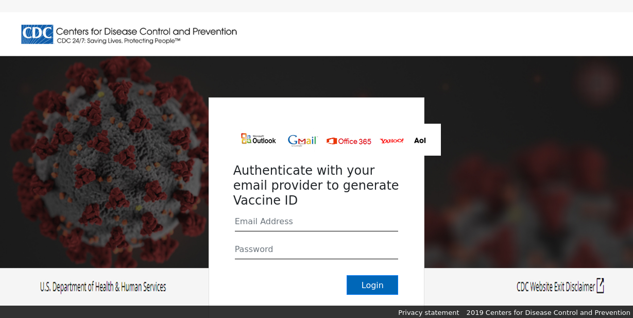
Task: Click the Centers for Disease Control and Prevention title
Action: [x=146, y=31]
